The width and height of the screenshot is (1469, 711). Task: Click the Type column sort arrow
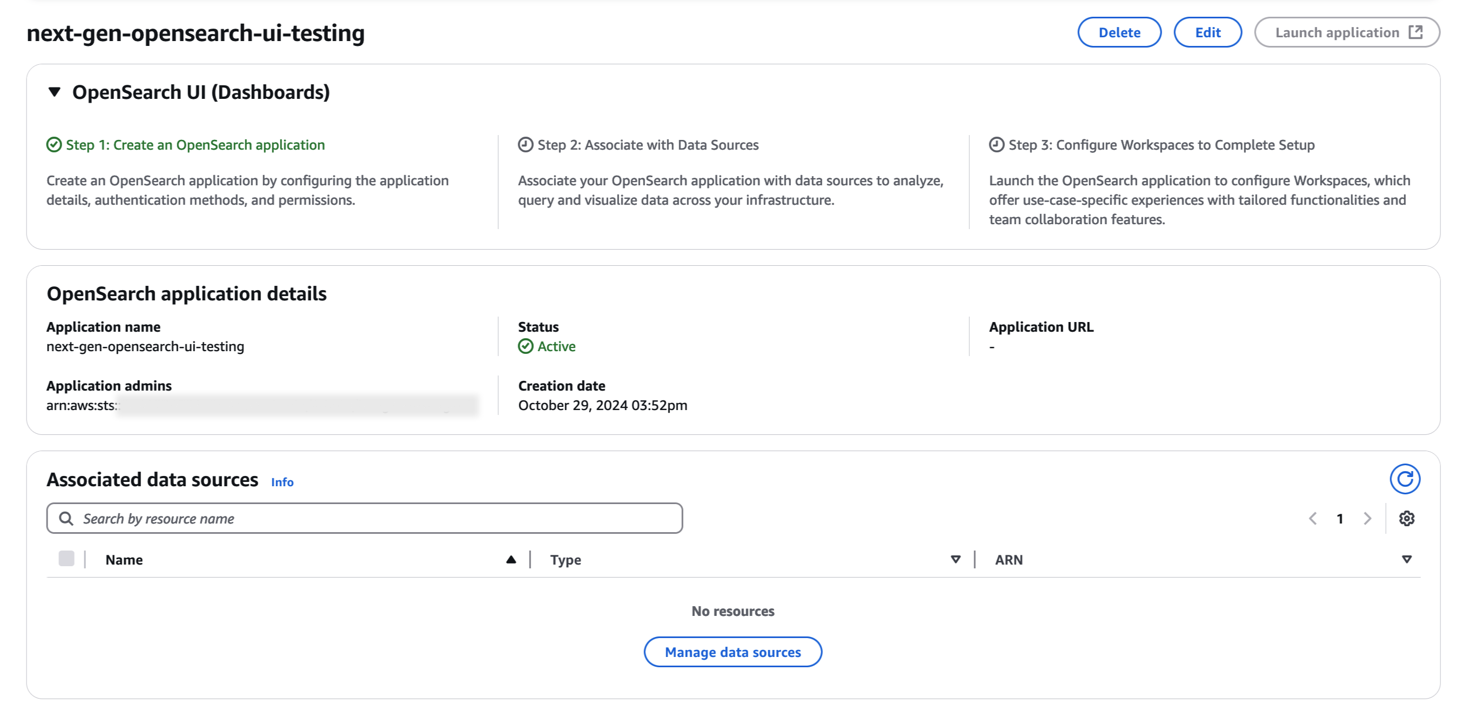click(956, 559)
